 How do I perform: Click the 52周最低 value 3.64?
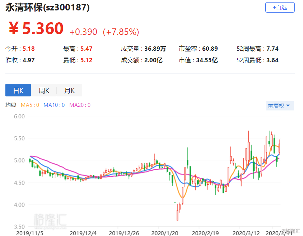point(272,60)
